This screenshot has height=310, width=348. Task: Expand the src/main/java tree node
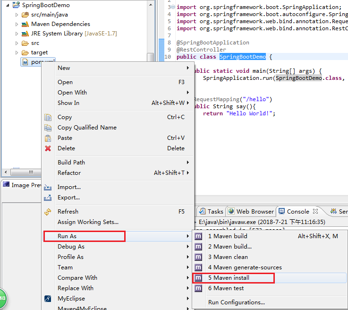17,15
